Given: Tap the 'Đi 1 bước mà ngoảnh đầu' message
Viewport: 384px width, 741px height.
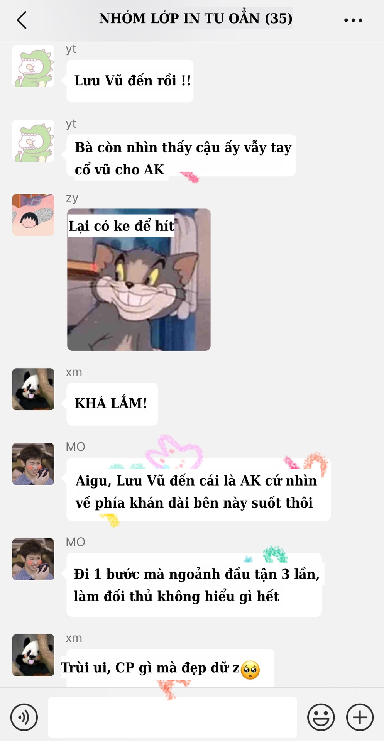Looking at the screenshot, I should (x=195, y=585).
